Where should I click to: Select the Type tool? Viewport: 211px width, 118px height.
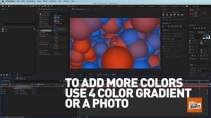click(36, 6)
